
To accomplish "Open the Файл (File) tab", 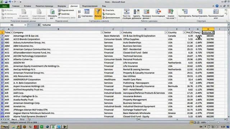I will pyautogui.click(x=5, y=6).
